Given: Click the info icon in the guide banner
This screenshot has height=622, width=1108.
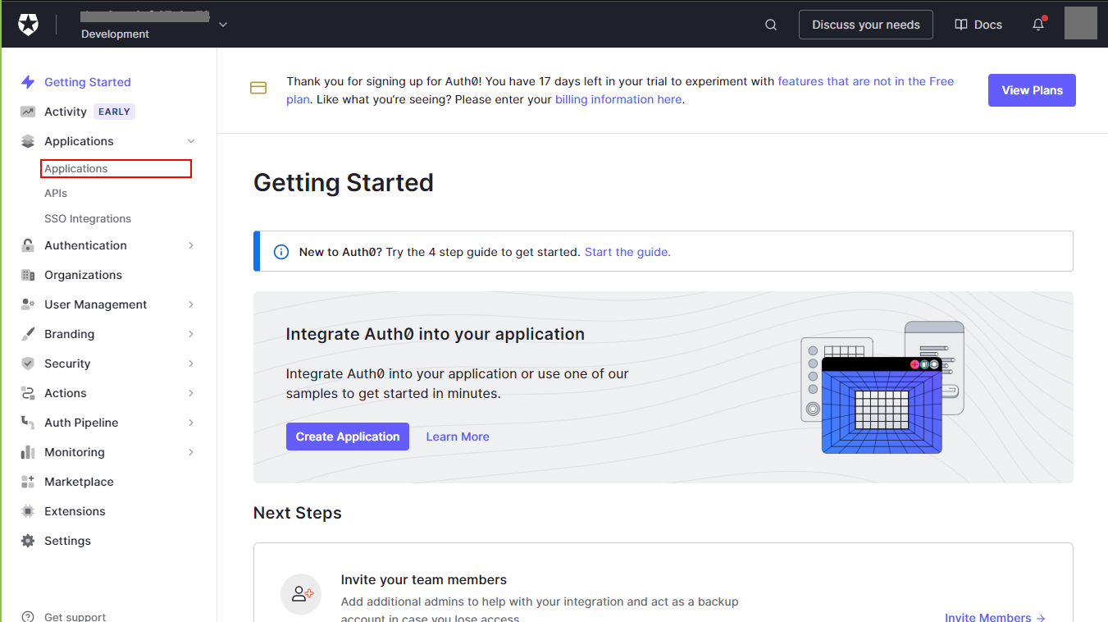Looking at the screenshot, I should click(281, 251).
